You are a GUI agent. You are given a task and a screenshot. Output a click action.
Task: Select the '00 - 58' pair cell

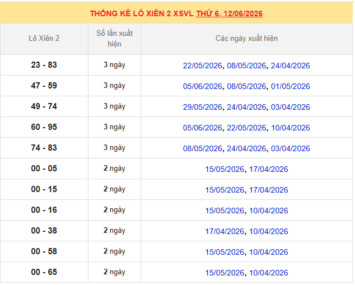[x=44, y=251]
